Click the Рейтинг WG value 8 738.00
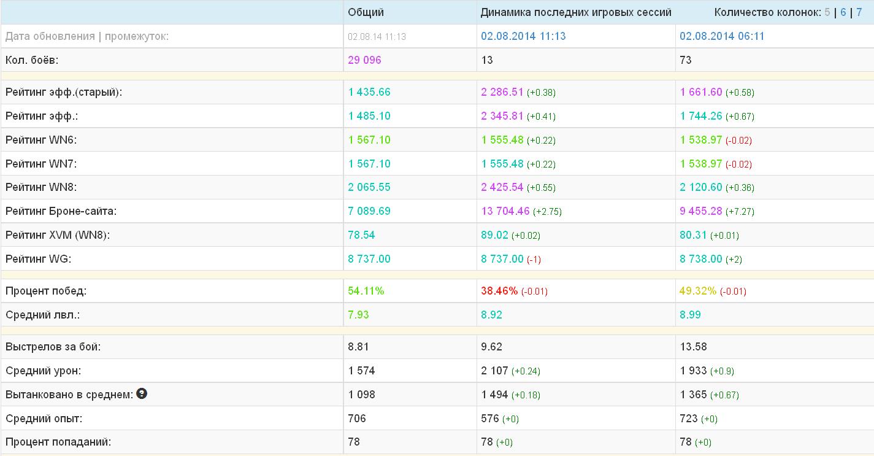874x456 pixels. (701, 259)
